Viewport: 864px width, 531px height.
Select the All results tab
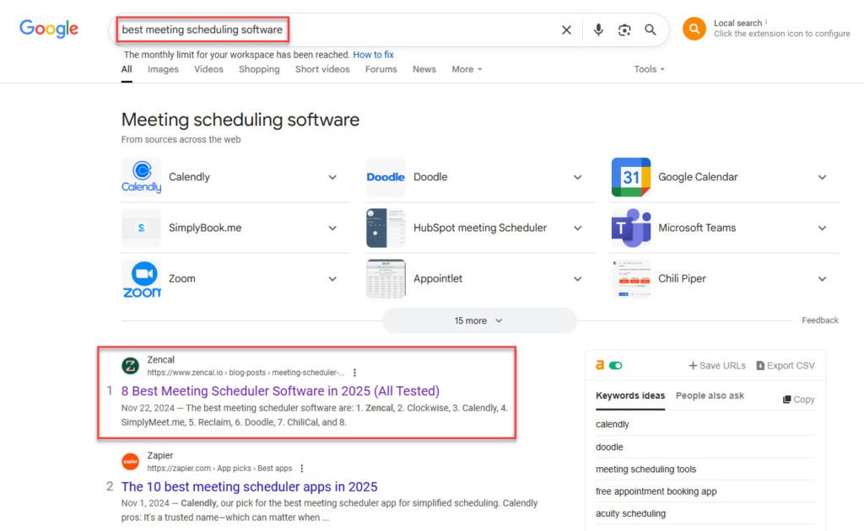127,69
